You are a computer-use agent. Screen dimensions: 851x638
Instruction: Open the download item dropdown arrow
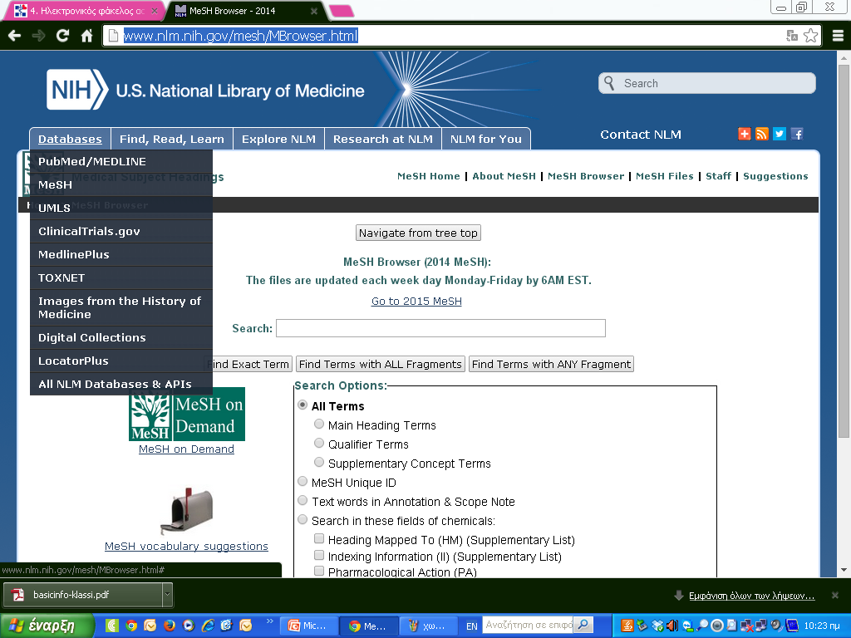pyautogui.click(x=167, y=595)
